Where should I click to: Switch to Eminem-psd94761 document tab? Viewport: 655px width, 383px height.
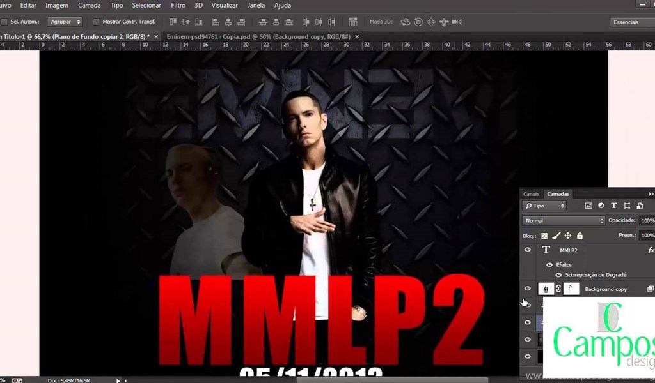(258, 36)
